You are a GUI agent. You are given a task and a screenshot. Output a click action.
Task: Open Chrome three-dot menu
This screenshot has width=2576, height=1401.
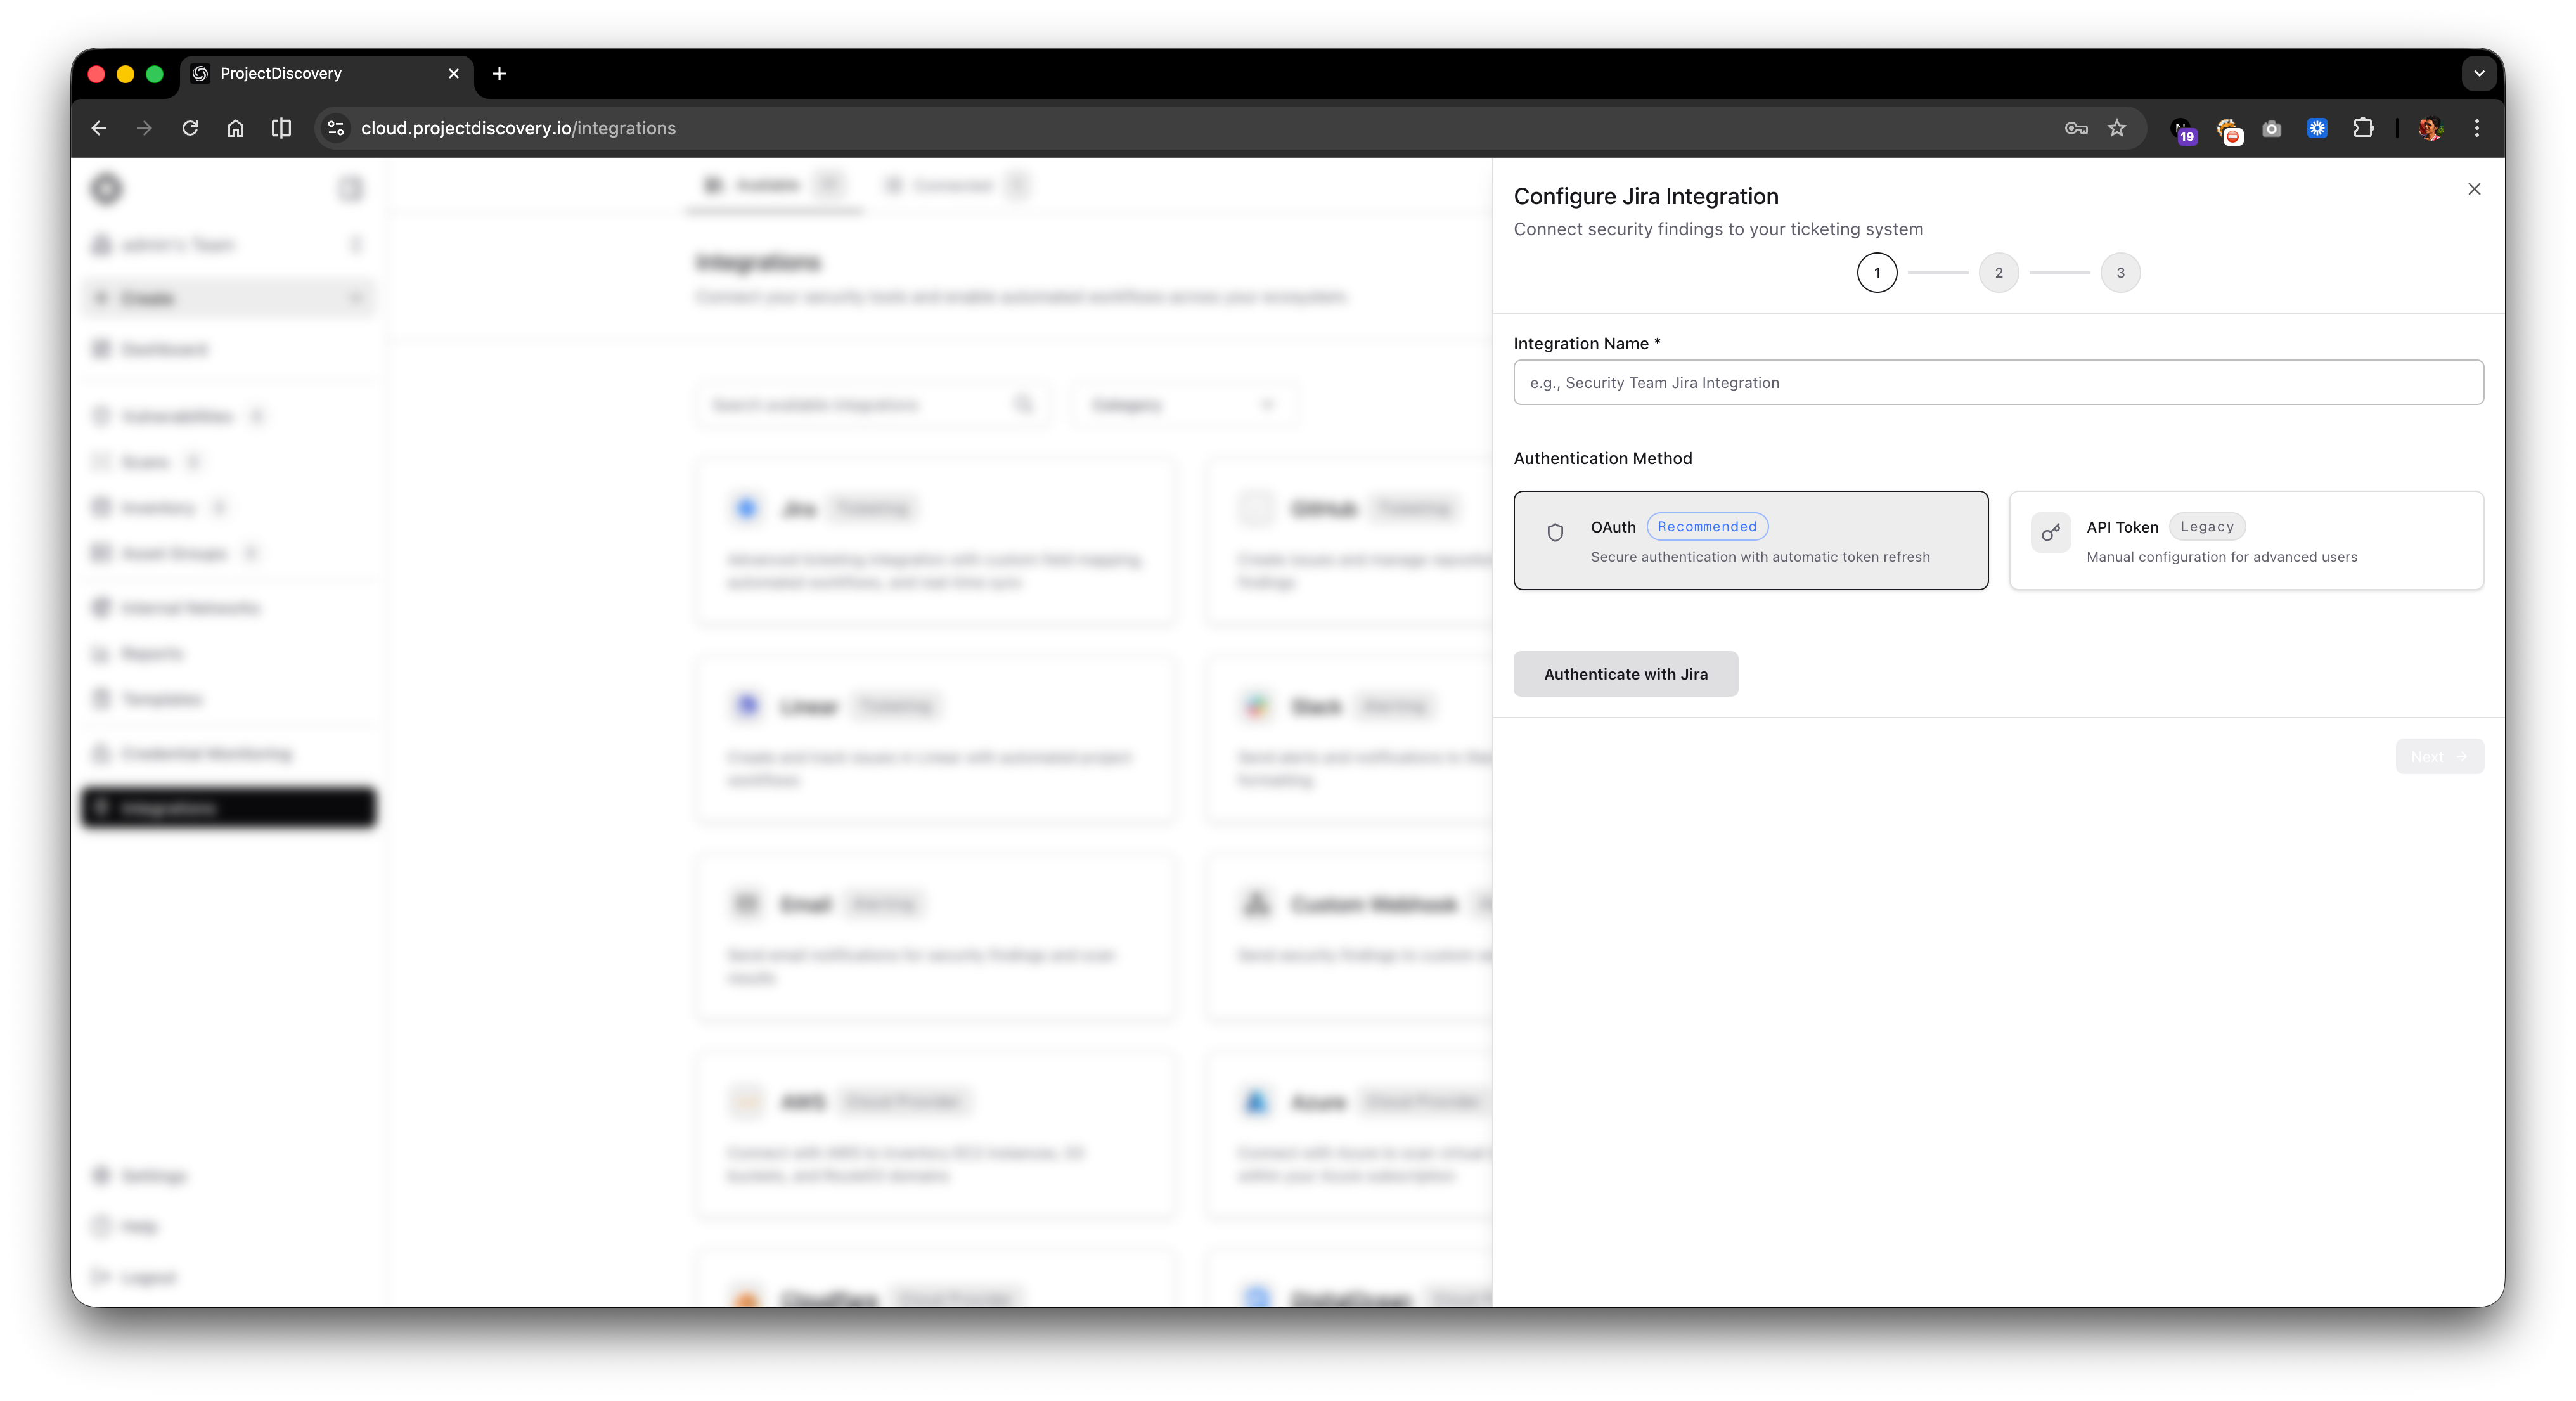click(2477, 128)
